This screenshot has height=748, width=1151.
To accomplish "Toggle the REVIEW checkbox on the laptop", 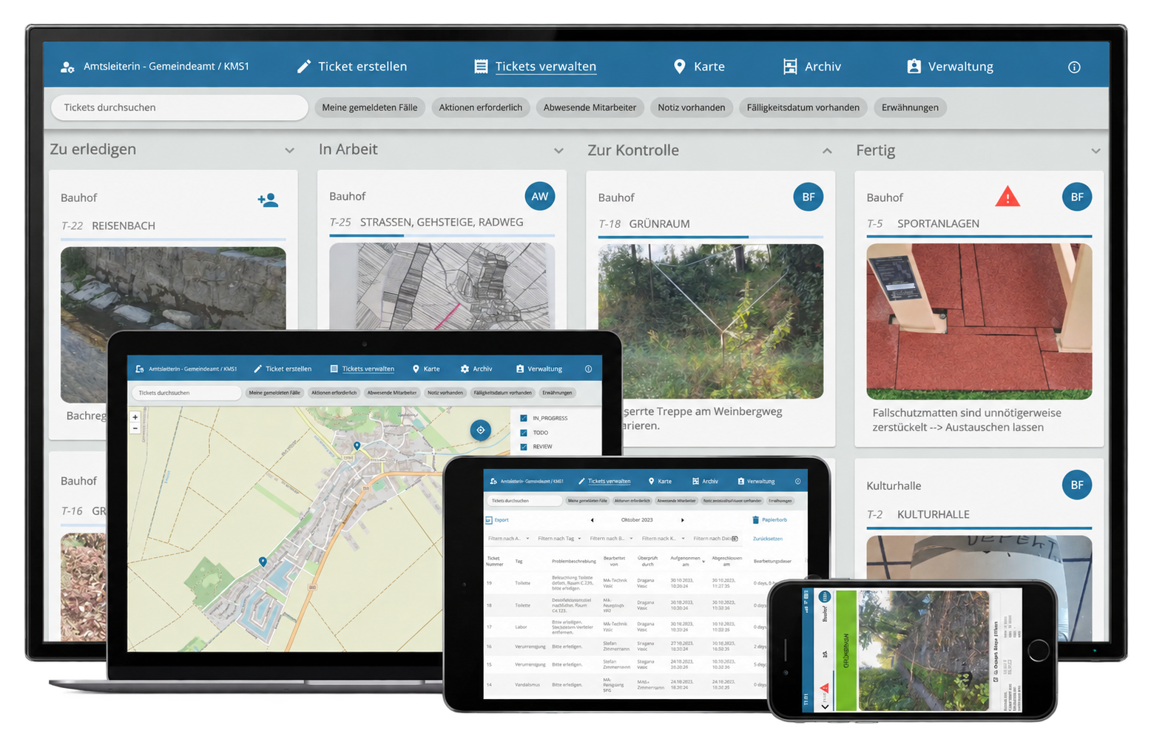I will point(524,447).
